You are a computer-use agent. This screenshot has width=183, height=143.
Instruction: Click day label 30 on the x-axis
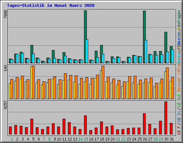[x=166, y=139]
